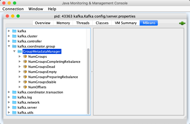This screenshot has height=124, width=190.
Task: Open the Connection menu
Action: tap(13, 9)
